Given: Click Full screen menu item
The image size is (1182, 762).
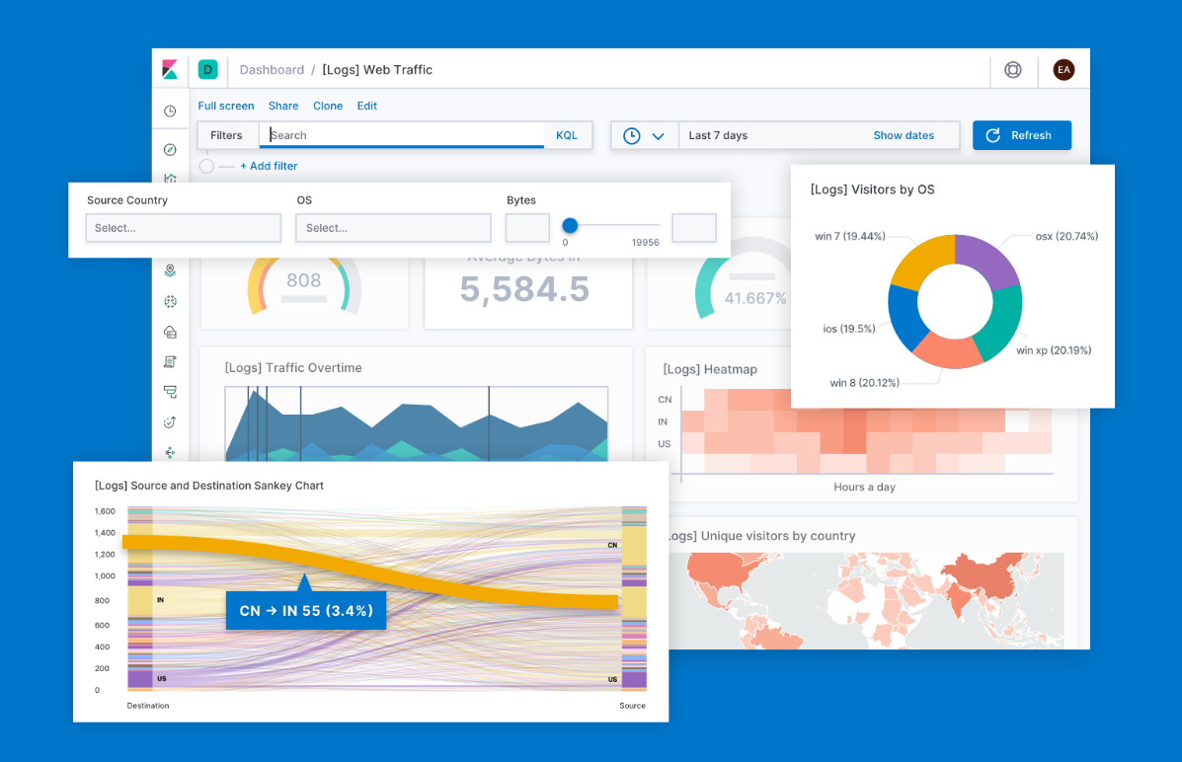Looking at the screenshot, I should (x=225, y=106).
